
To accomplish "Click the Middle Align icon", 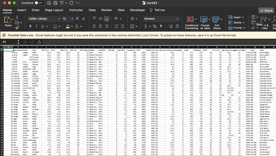I will pos(100,19).
